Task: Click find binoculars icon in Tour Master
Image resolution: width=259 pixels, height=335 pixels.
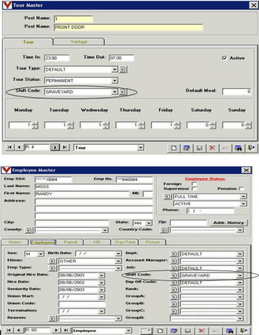Action: [238, 148]
